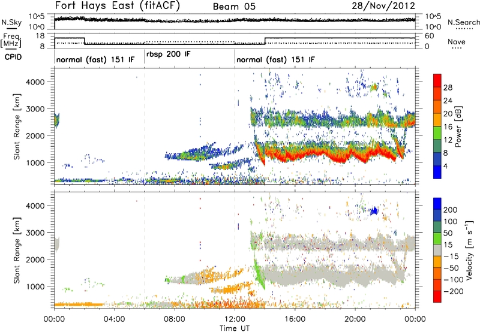Click the blue velocity patch near 4000 km
Screen dimensions: 480x332
click(x=374, y=210)
